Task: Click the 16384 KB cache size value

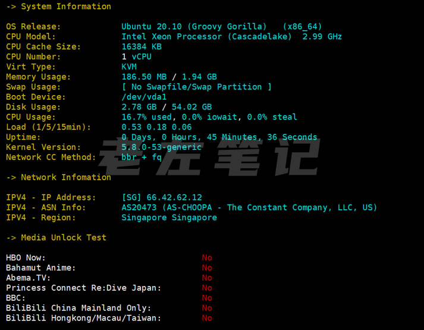Action: click(141, 46)
